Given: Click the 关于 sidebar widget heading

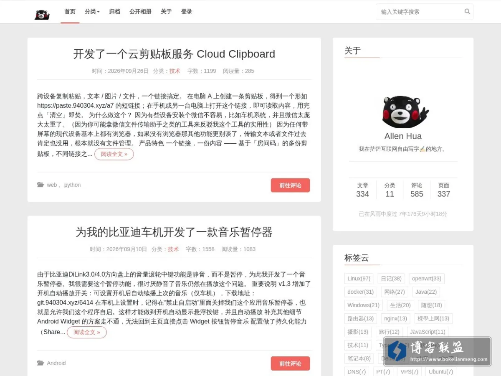Looking at the screenshot, I should point(352,51).
